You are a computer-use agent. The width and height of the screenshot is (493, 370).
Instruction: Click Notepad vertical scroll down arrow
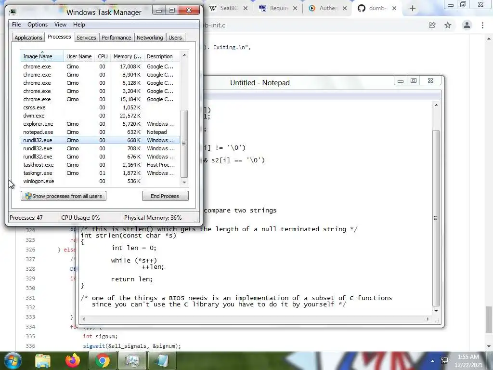436,311
